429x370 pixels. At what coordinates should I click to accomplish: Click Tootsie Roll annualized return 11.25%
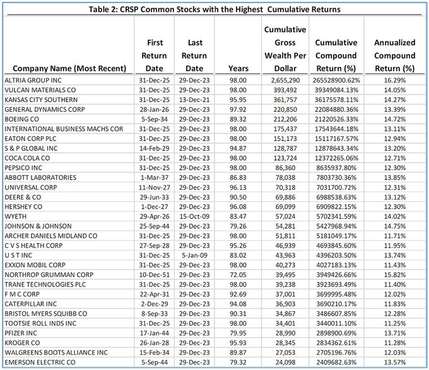[x=395, y=323]
